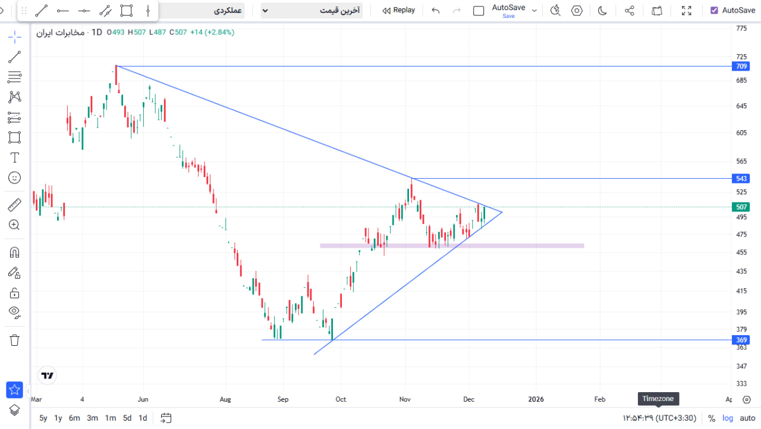This screenshot has height=429, width=761.
Task: Select the 6m time range
Action: [x=74, y=418]
